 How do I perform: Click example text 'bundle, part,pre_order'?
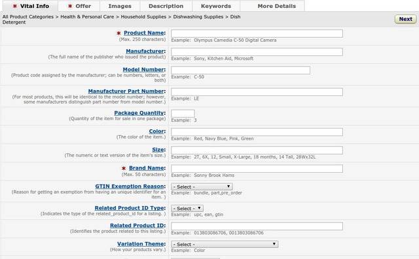click(x=218, y=192)
